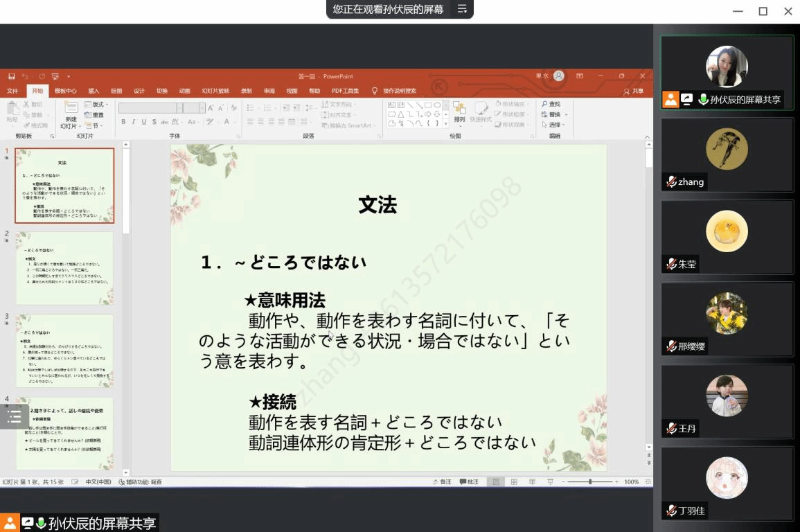The height and width of the screenshot is (532, 800).
Task: Click the Comments (批注) button in status bar
Action: [x=469, y=482]
